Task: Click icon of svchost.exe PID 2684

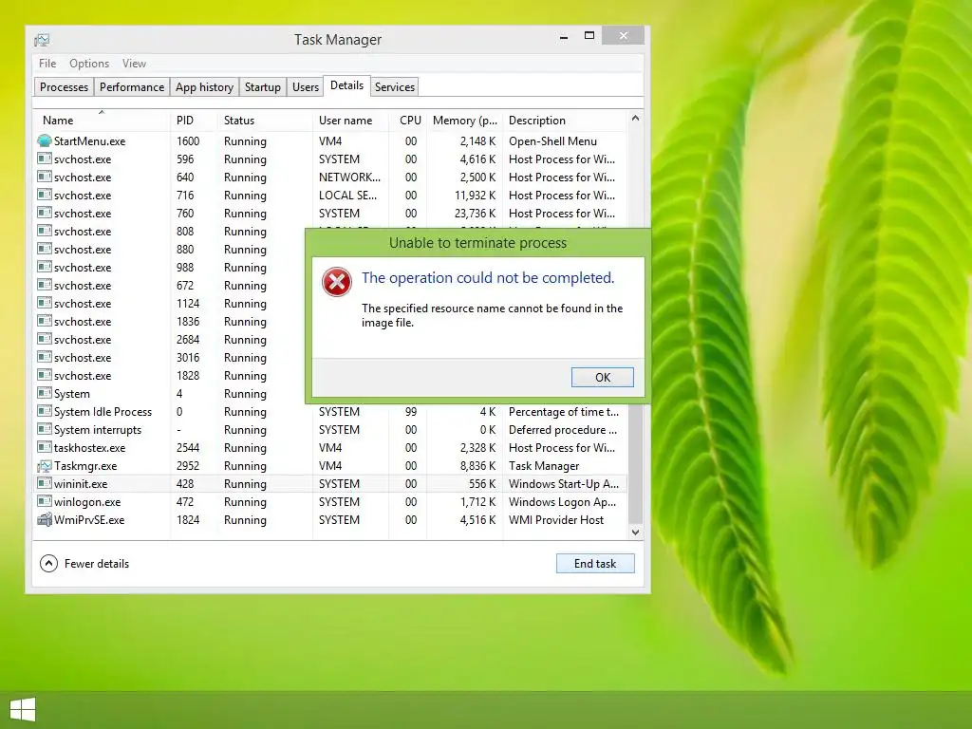Action: pyautogui.click(x=44, y=339)
